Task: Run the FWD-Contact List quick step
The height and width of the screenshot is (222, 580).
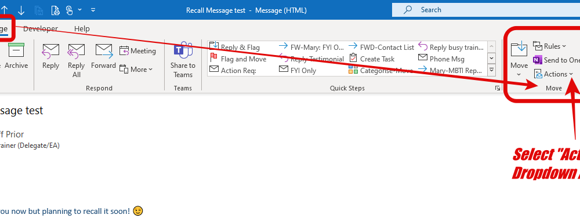Action: [382, 48]
